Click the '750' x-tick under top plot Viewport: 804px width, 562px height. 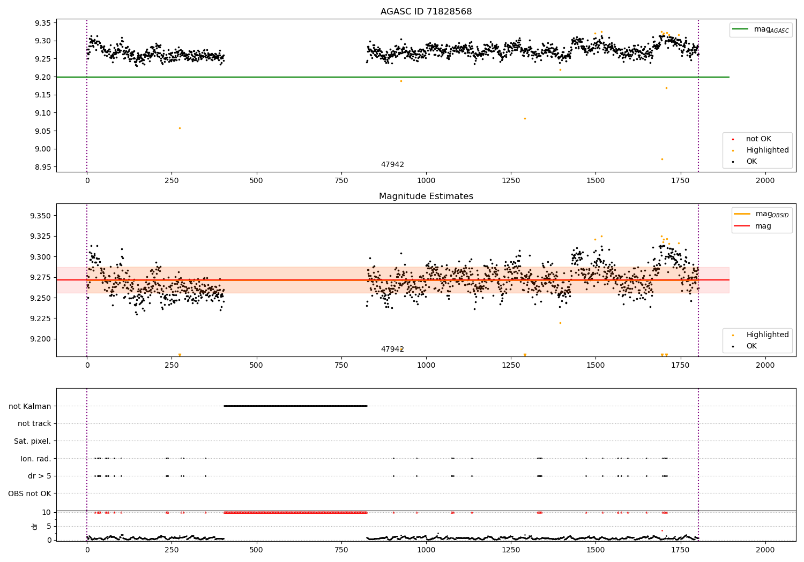click(341, 180)
